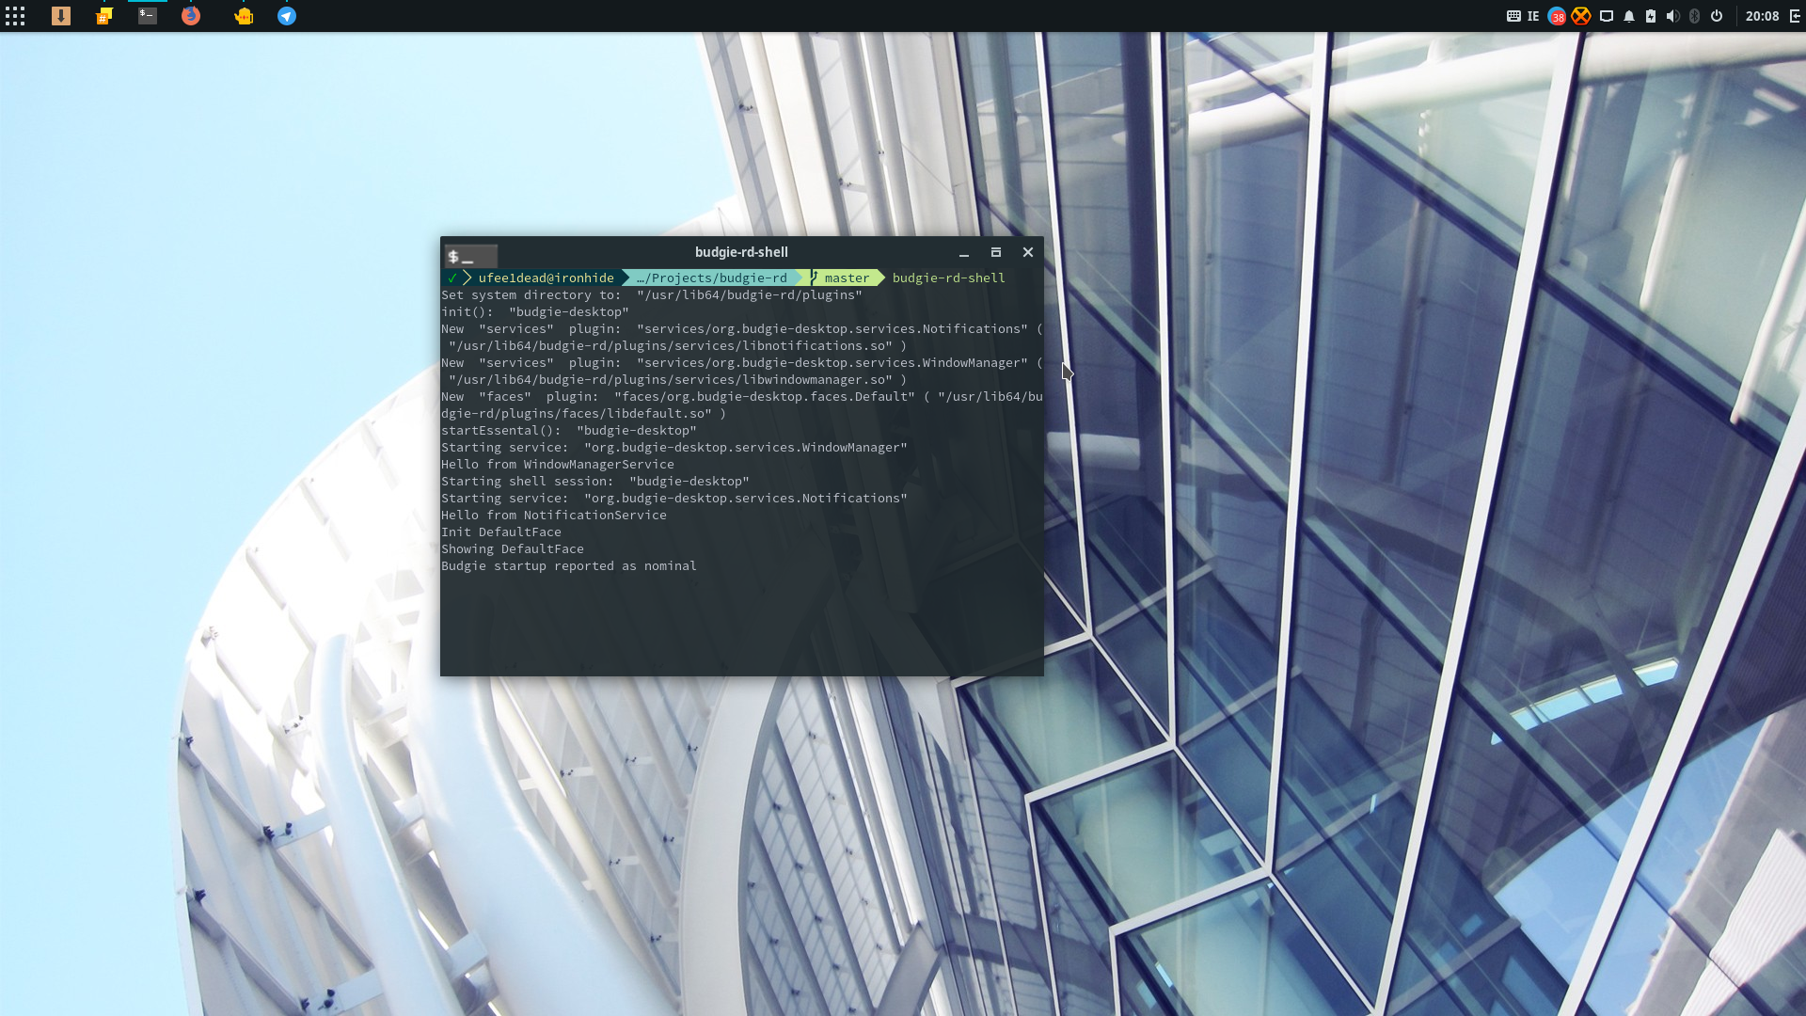
Task: Launch Firefox from the panel
Action: (x=191, y=16)
